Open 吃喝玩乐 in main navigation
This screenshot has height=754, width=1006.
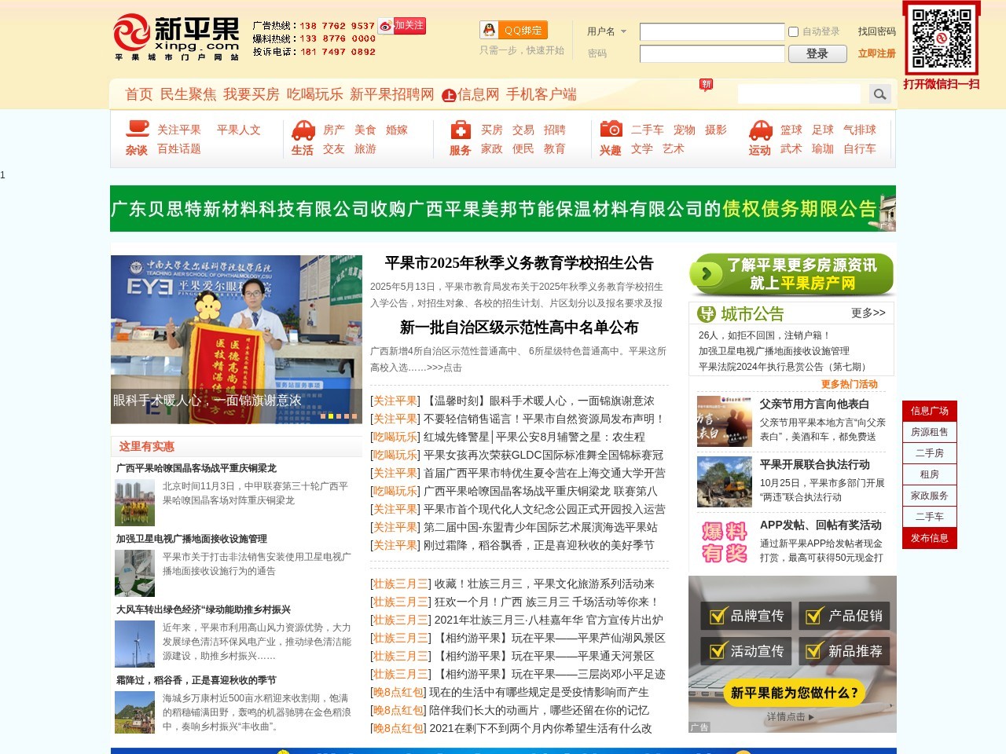tap(315, 94)
